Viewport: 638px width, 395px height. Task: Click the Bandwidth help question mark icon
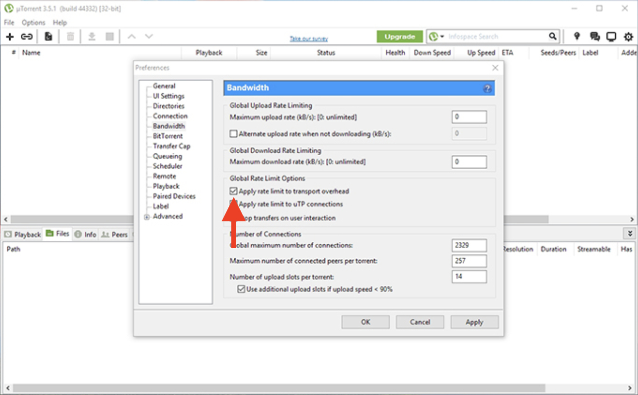click(488, 89)
